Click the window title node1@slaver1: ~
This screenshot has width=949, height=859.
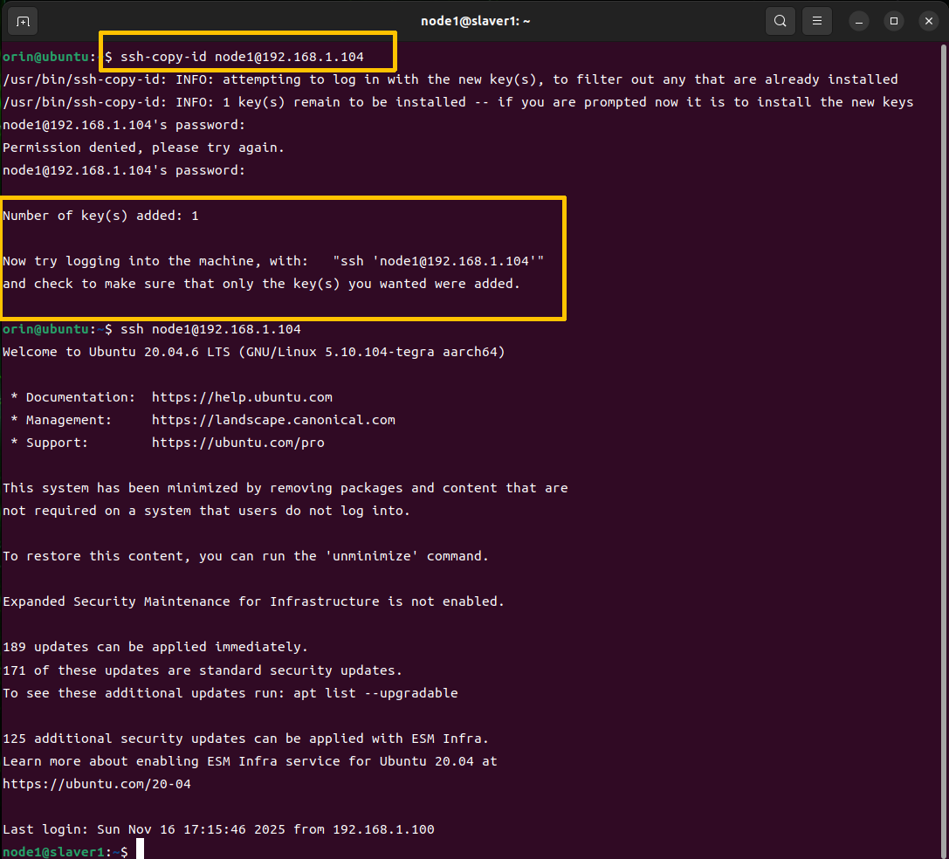pos(475,21)
